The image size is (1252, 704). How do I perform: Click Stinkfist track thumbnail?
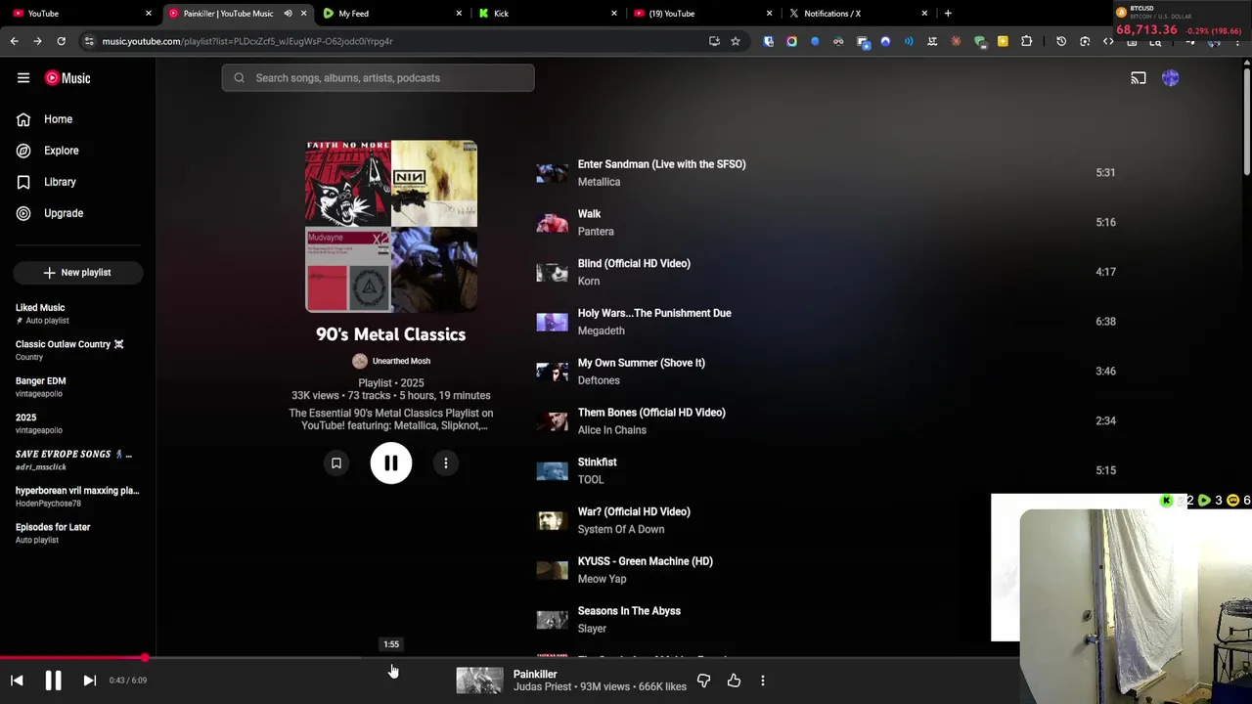coord(552,471)
